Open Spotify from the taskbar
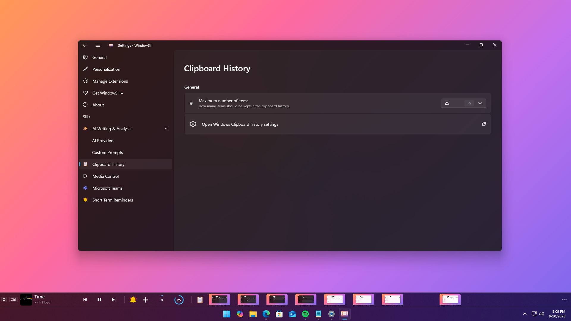 [x=305, y=314]
